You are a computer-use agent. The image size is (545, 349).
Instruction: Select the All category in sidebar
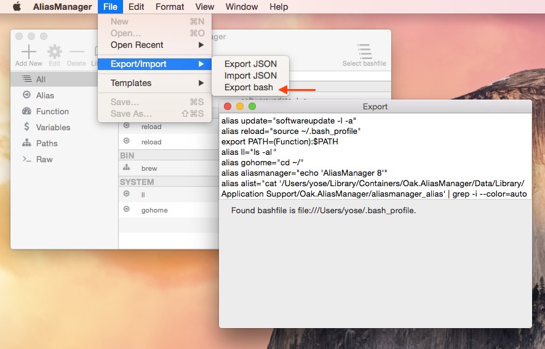[54, 79]
